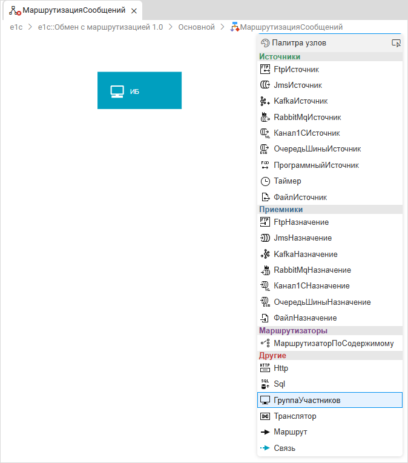Choose the RabbitMqИсточник node icon

[265, 117]
